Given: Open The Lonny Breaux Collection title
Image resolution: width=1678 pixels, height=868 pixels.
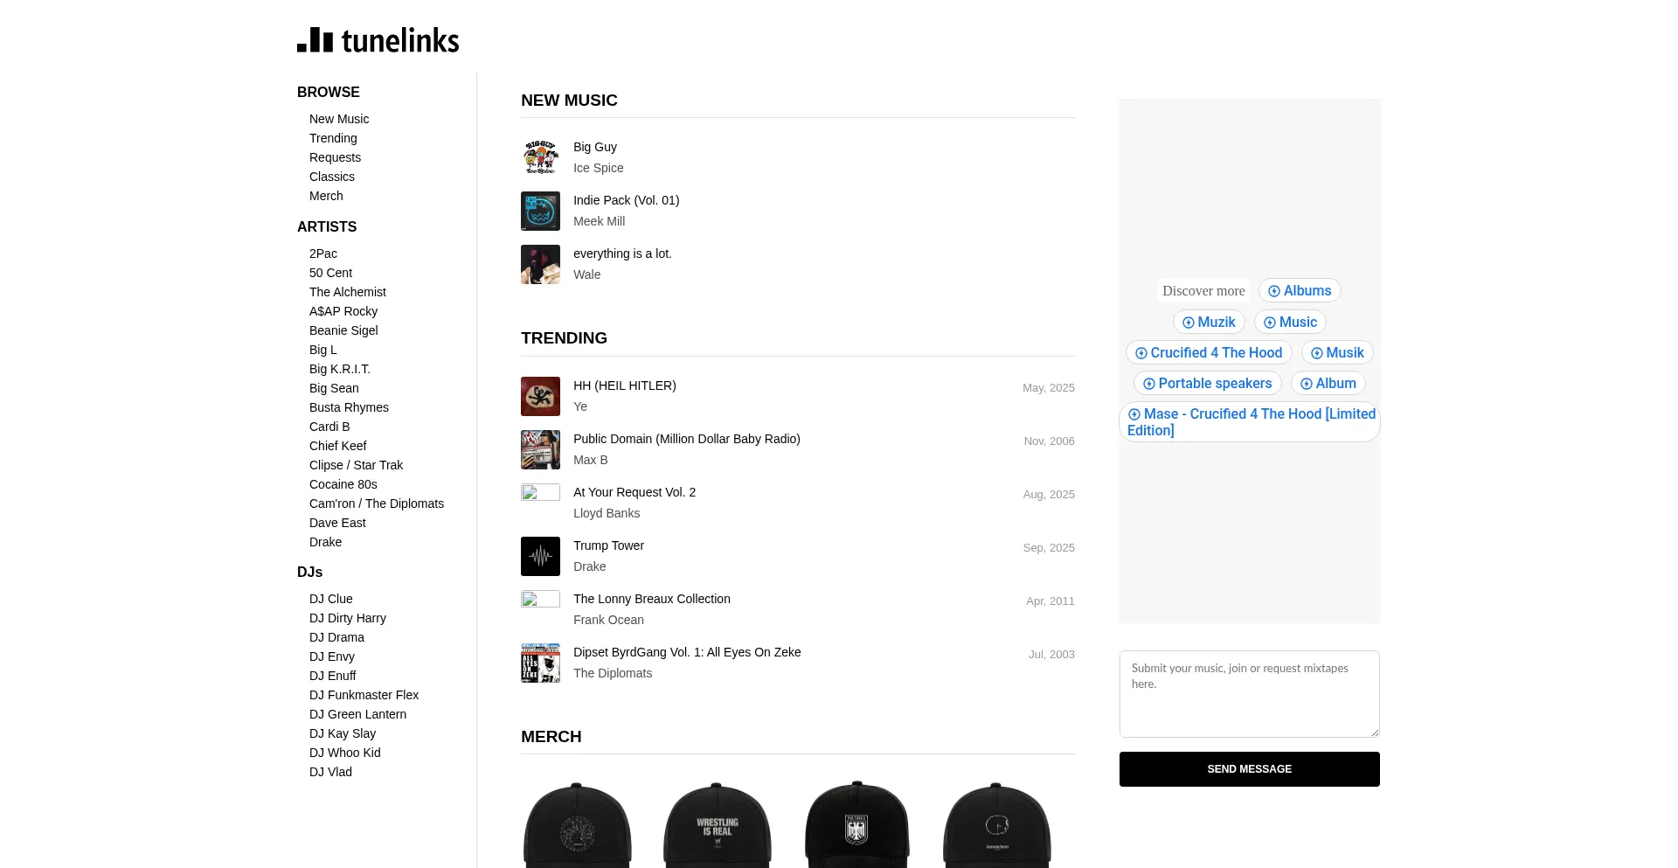Looking at the screenshot, I should pos(652,599).
